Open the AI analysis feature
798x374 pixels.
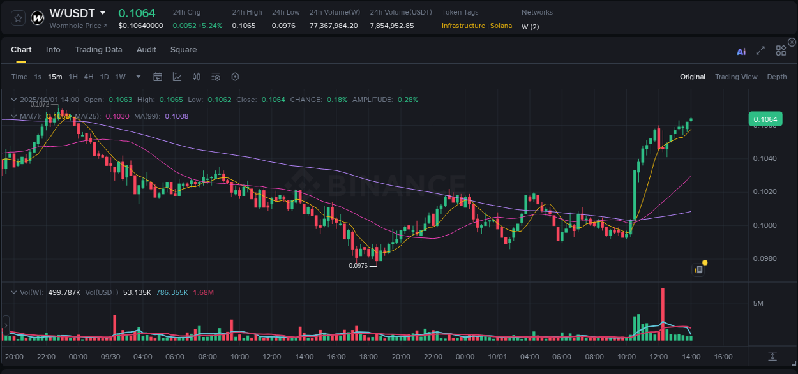coord(741,51)
